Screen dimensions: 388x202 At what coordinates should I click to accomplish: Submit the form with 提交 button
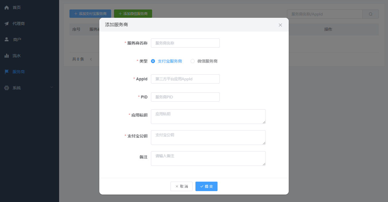[x=206, y=186]
